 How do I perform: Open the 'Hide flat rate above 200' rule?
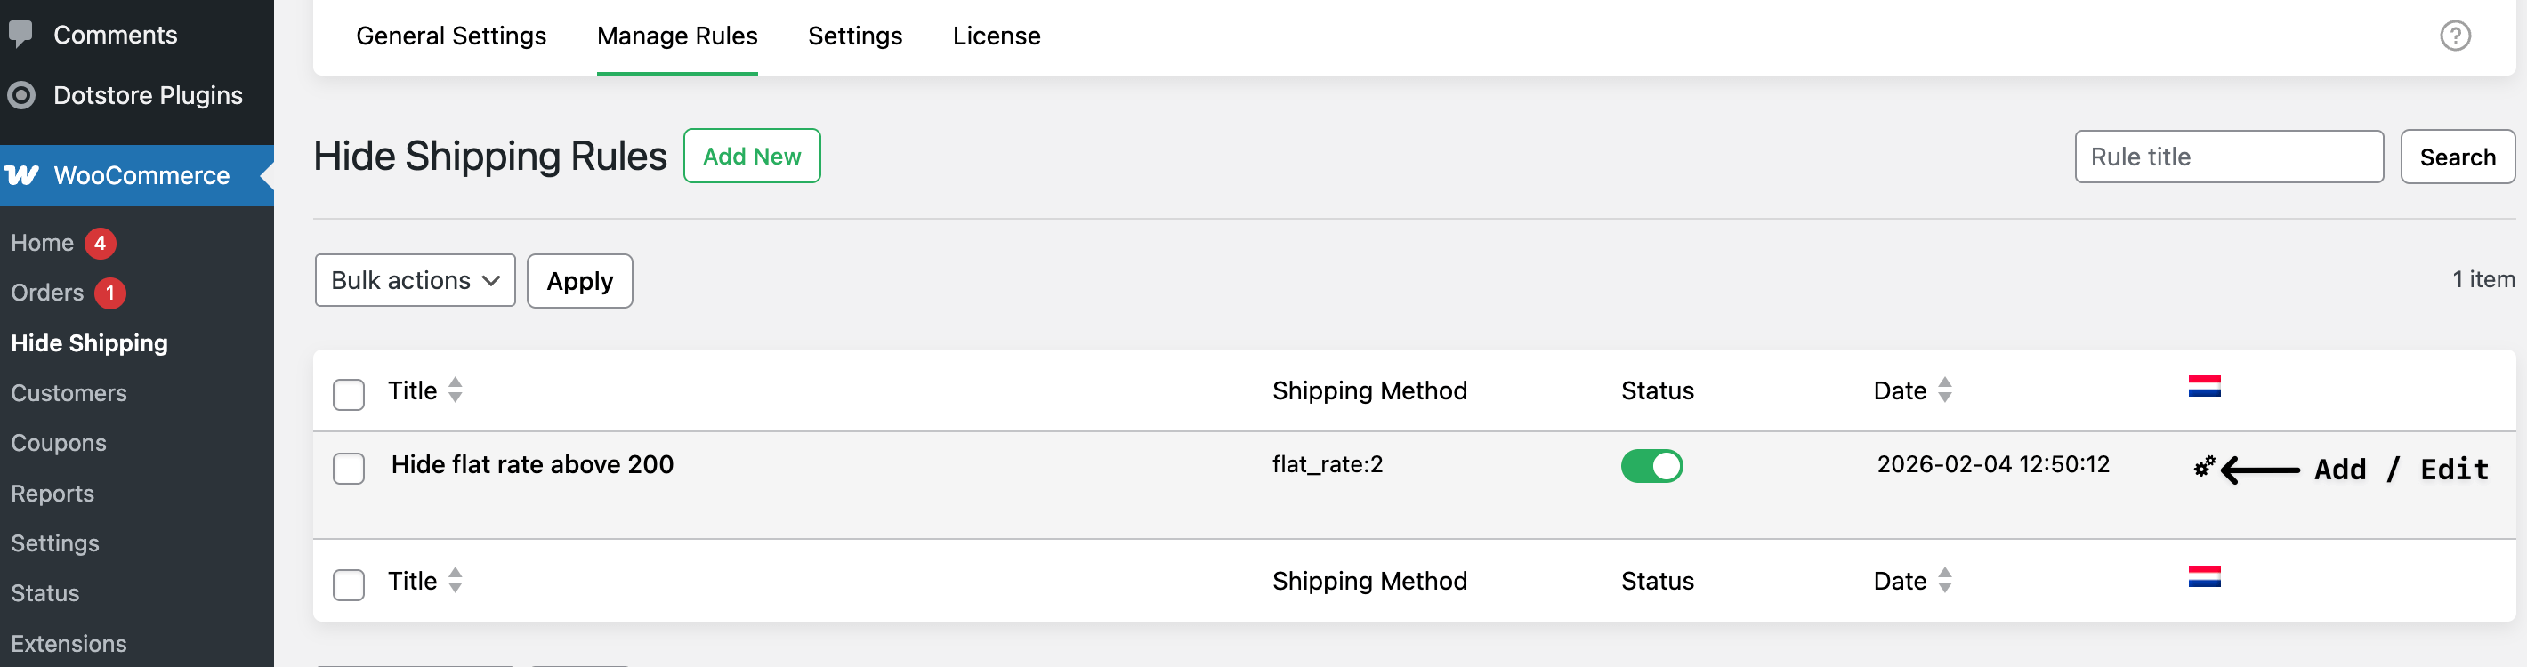click(532, 464)
